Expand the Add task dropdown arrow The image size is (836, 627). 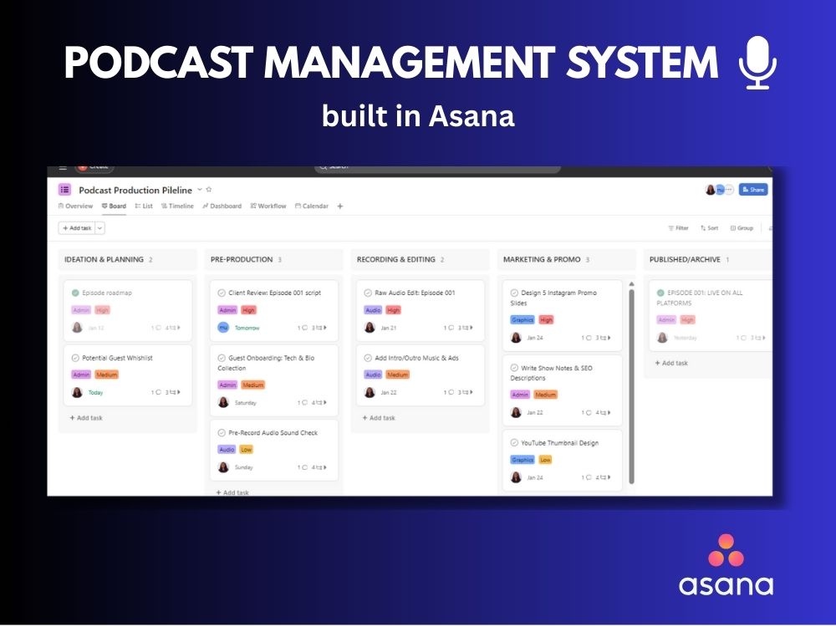(x=99, y=228)
